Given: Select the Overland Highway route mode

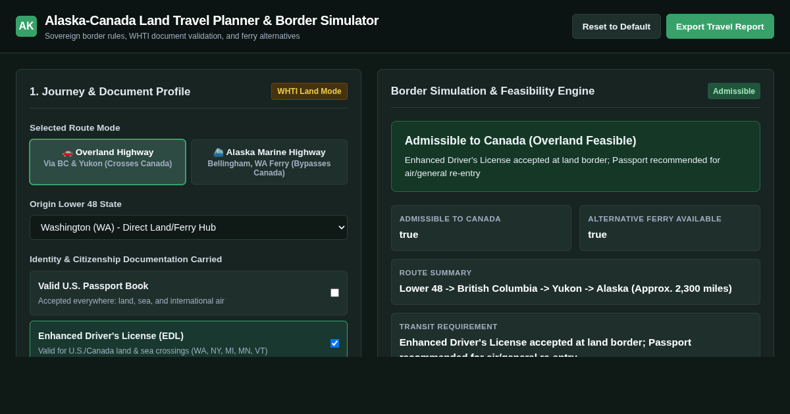Looking at the screenshot, I should [x=108, y=162].
